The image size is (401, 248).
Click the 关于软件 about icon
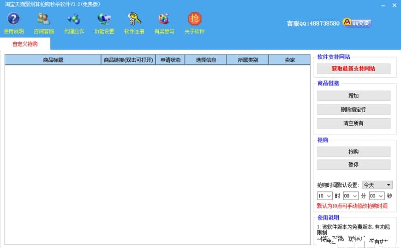(x=194, y=20)
